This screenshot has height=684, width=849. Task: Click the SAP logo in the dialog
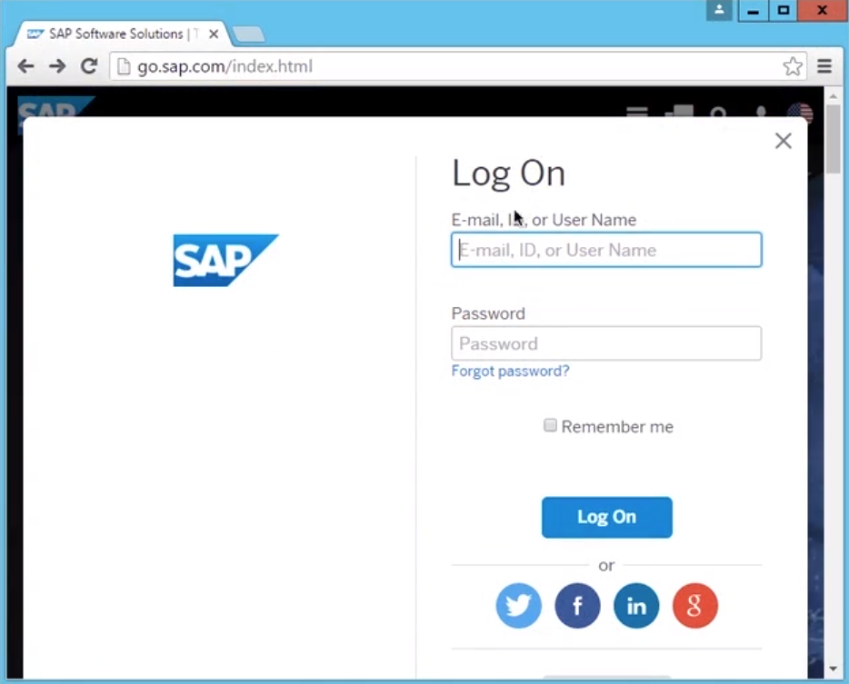(225, 260)
